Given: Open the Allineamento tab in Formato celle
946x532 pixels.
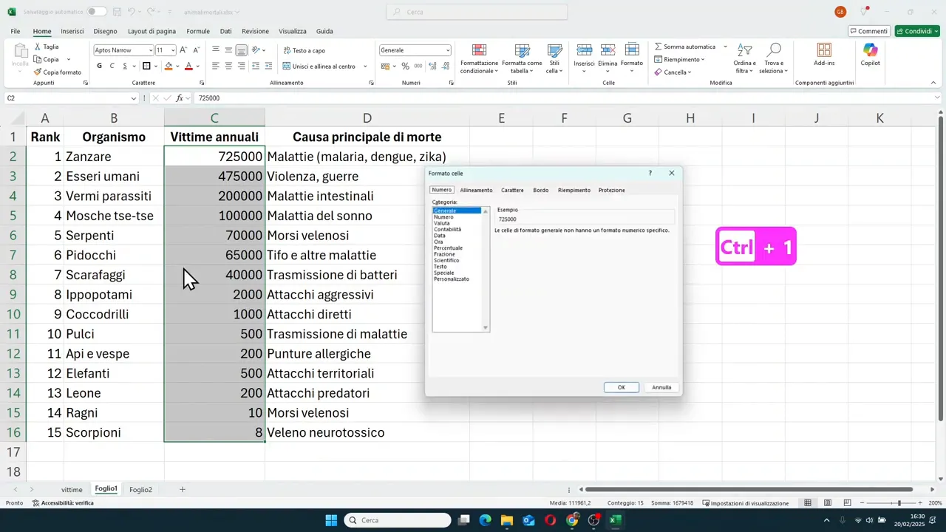Looking at the screenshot, I should pyautogui.click(x=476, y=190).
